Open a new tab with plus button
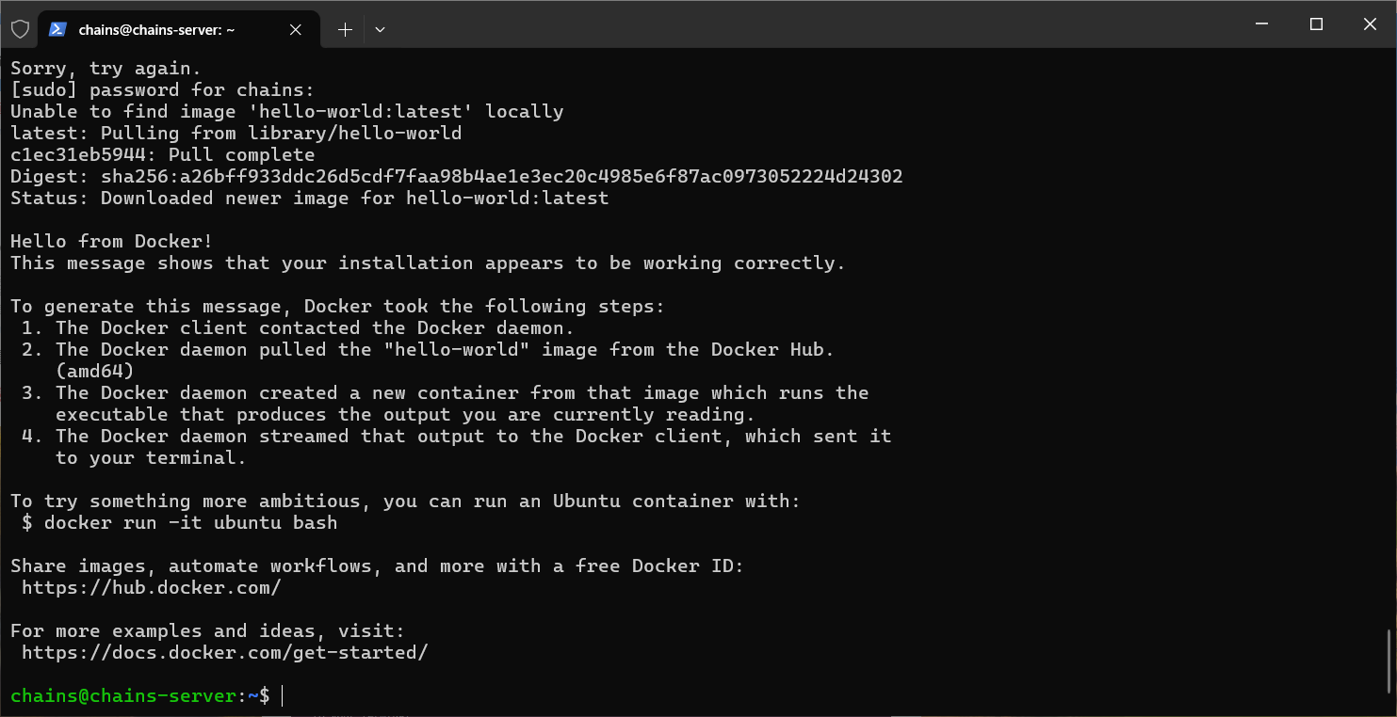Screen dimensions: 1397x717 pyautogui.click(x=345, y=29)
